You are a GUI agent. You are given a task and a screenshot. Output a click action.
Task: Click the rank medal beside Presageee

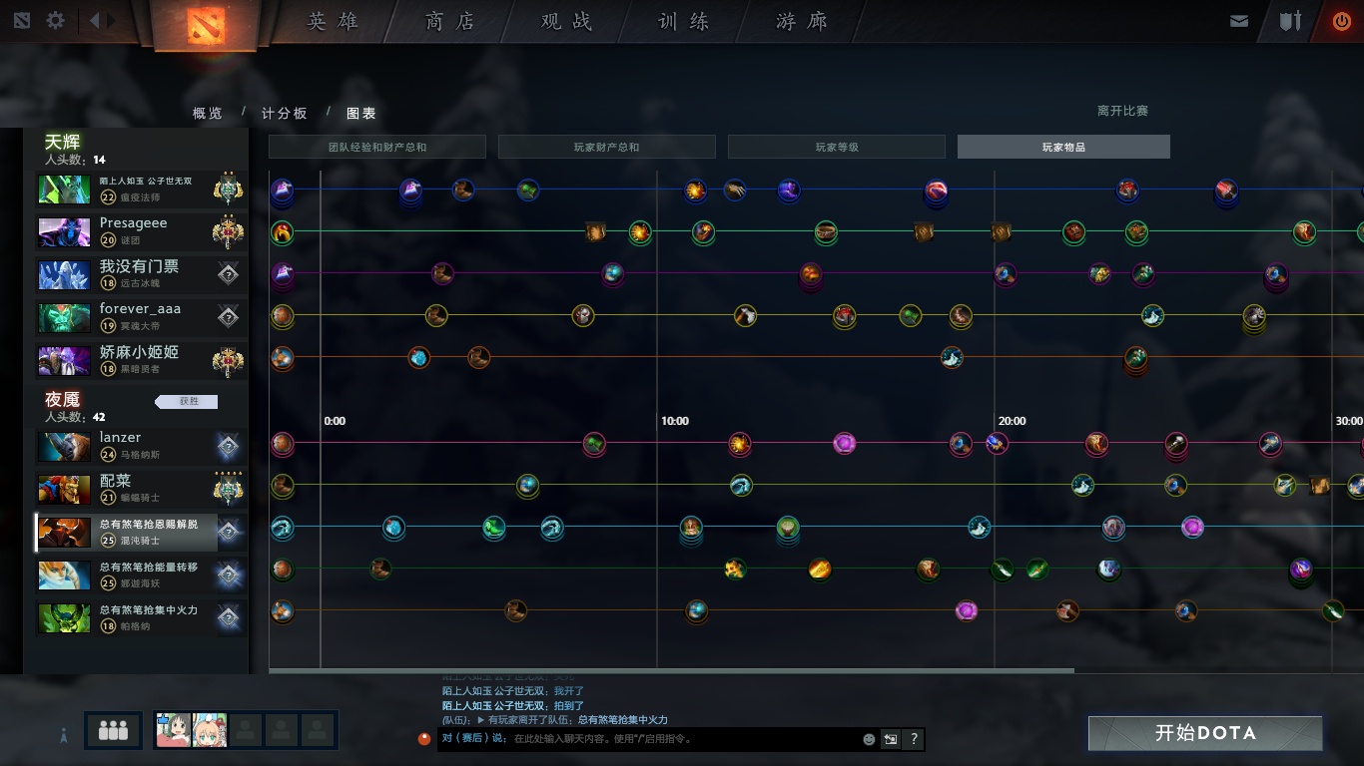click(x=229, y=231)
